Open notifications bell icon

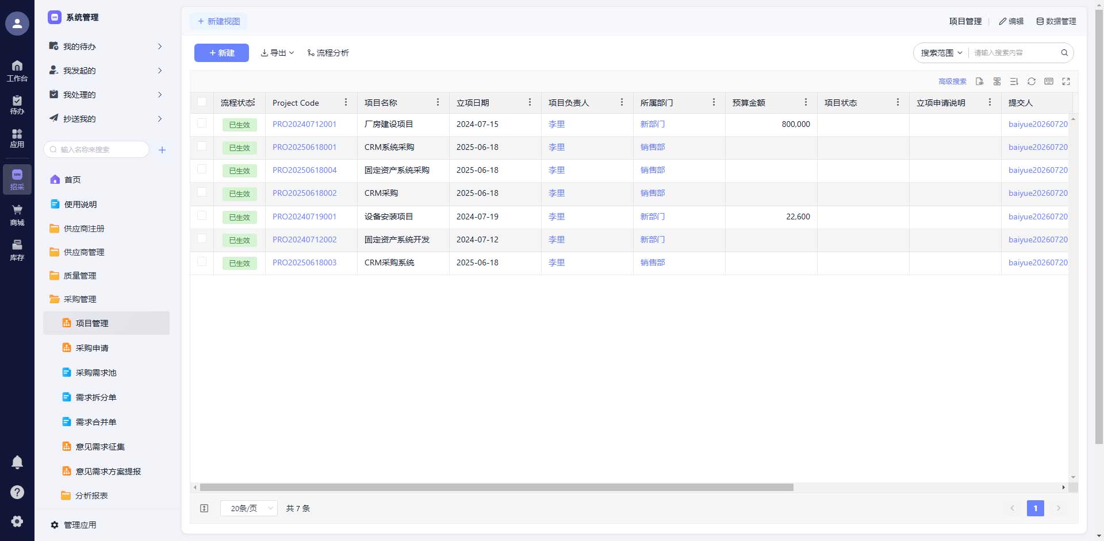coord(17,462)
